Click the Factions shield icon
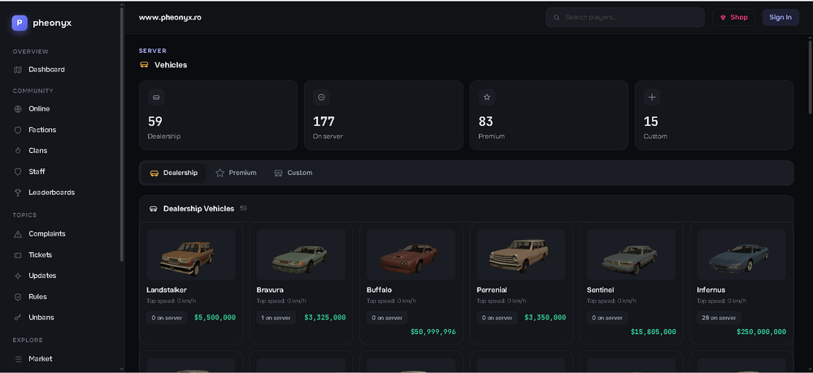 point(18,130)
